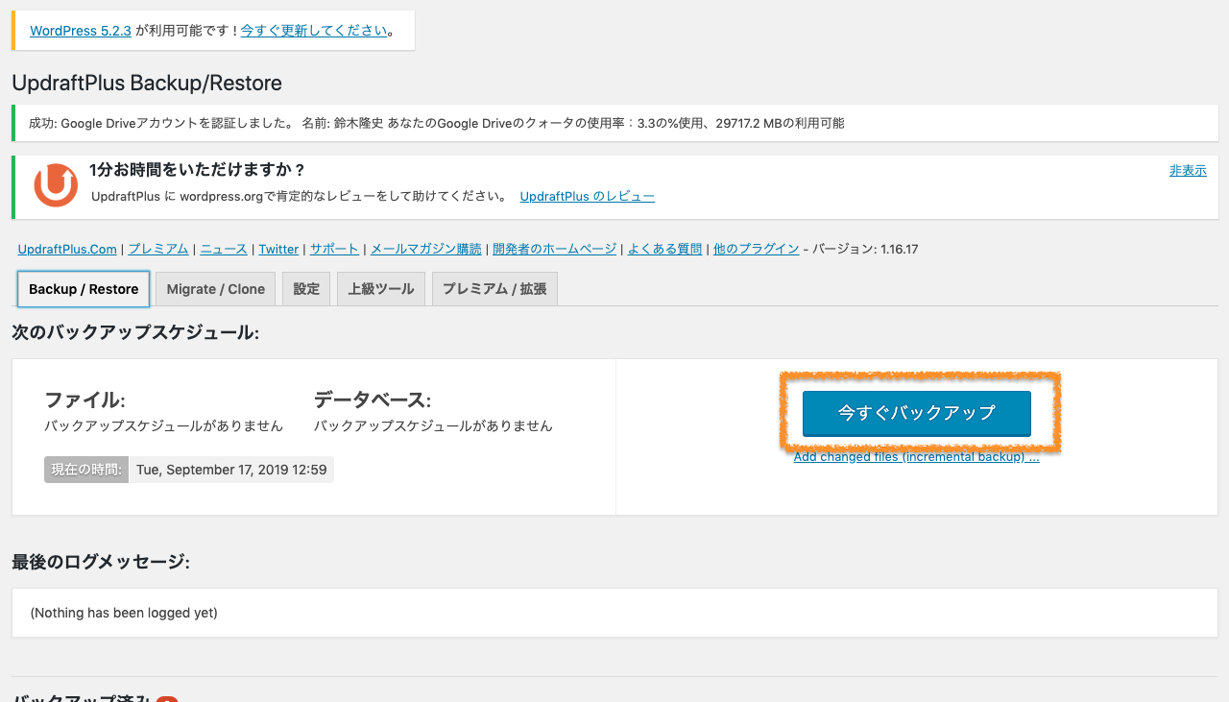
Task: Open the UpdraftPlus.Com link
Action: click(67, 250)
